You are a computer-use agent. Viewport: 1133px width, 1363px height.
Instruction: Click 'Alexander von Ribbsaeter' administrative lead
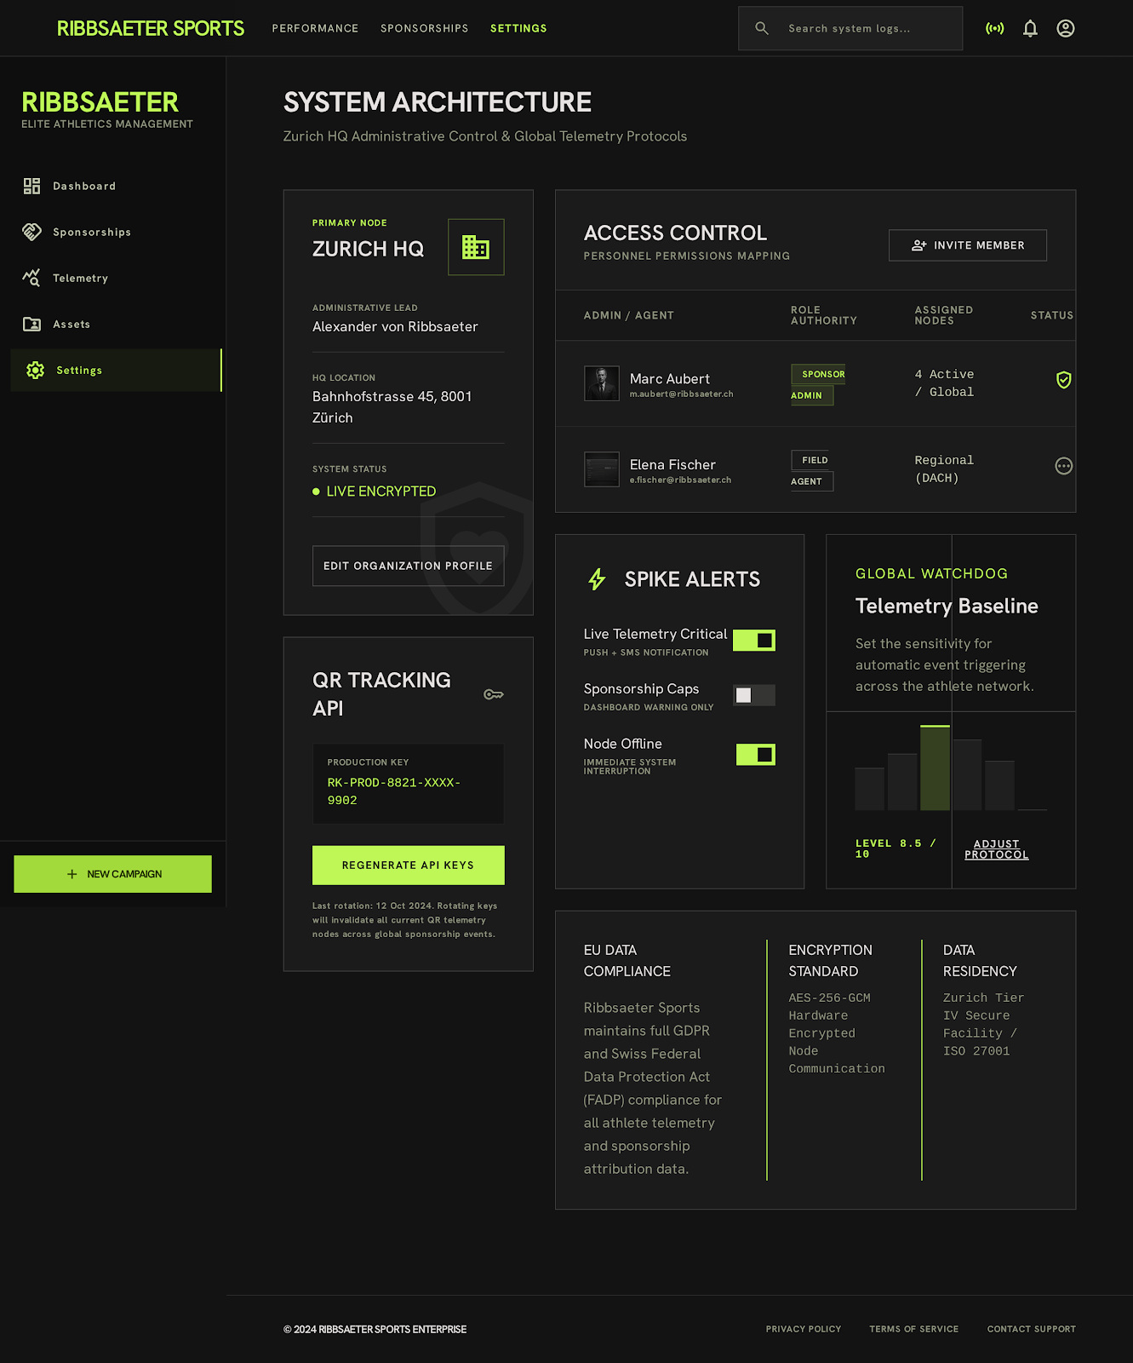point(395,327)
